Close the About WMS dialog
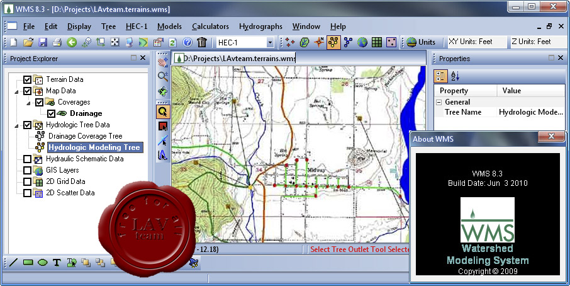Image resolution: width=570 pixels, height=286 pixels. point(551,136)
